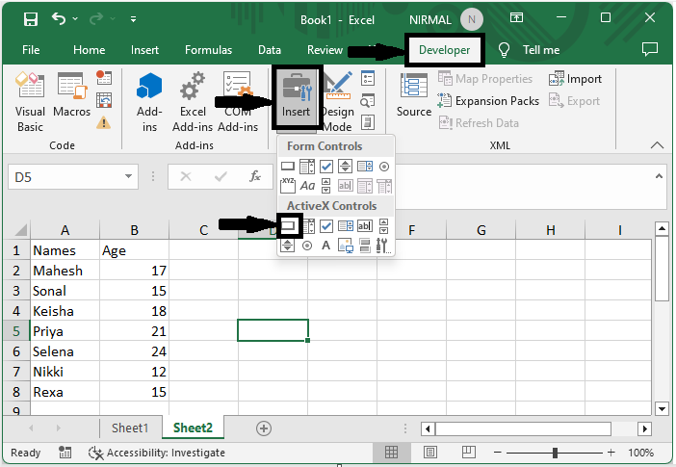Insert Form Control scroll bar
676x467 pixels.
[x=325, y=186]
